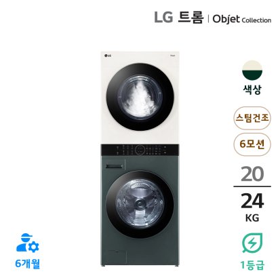The image size is (280, 280).
Task: Click the LG 트롬 brand logo
Action: 178,18
